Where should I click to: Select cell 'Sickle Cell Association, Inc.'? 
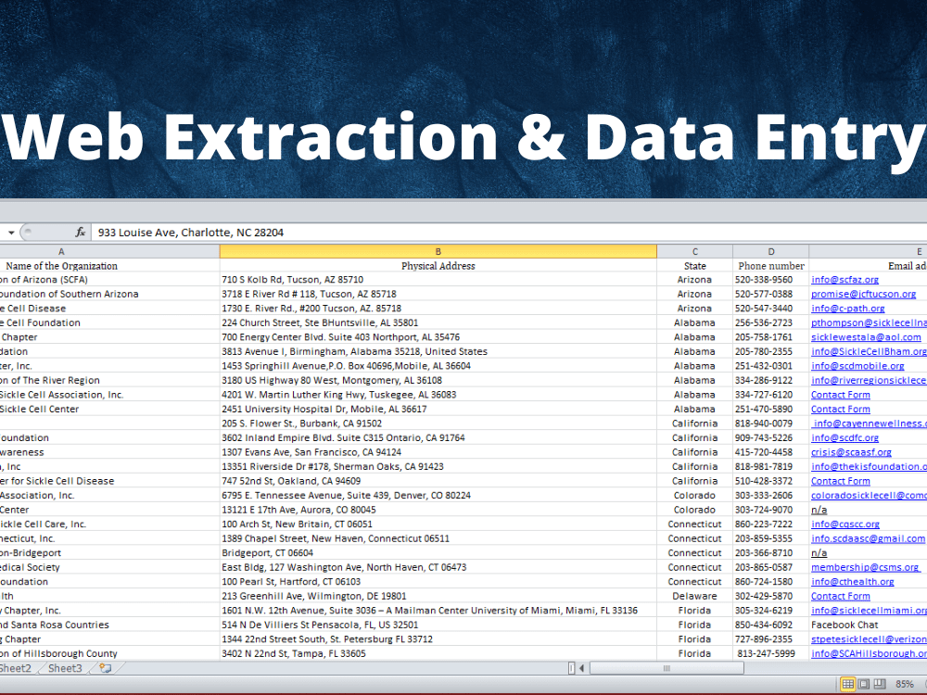[x=110, y=395]
